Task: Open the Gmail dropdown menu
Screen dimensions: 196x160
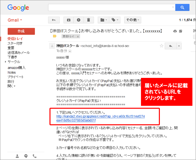Action: point(15,20)
